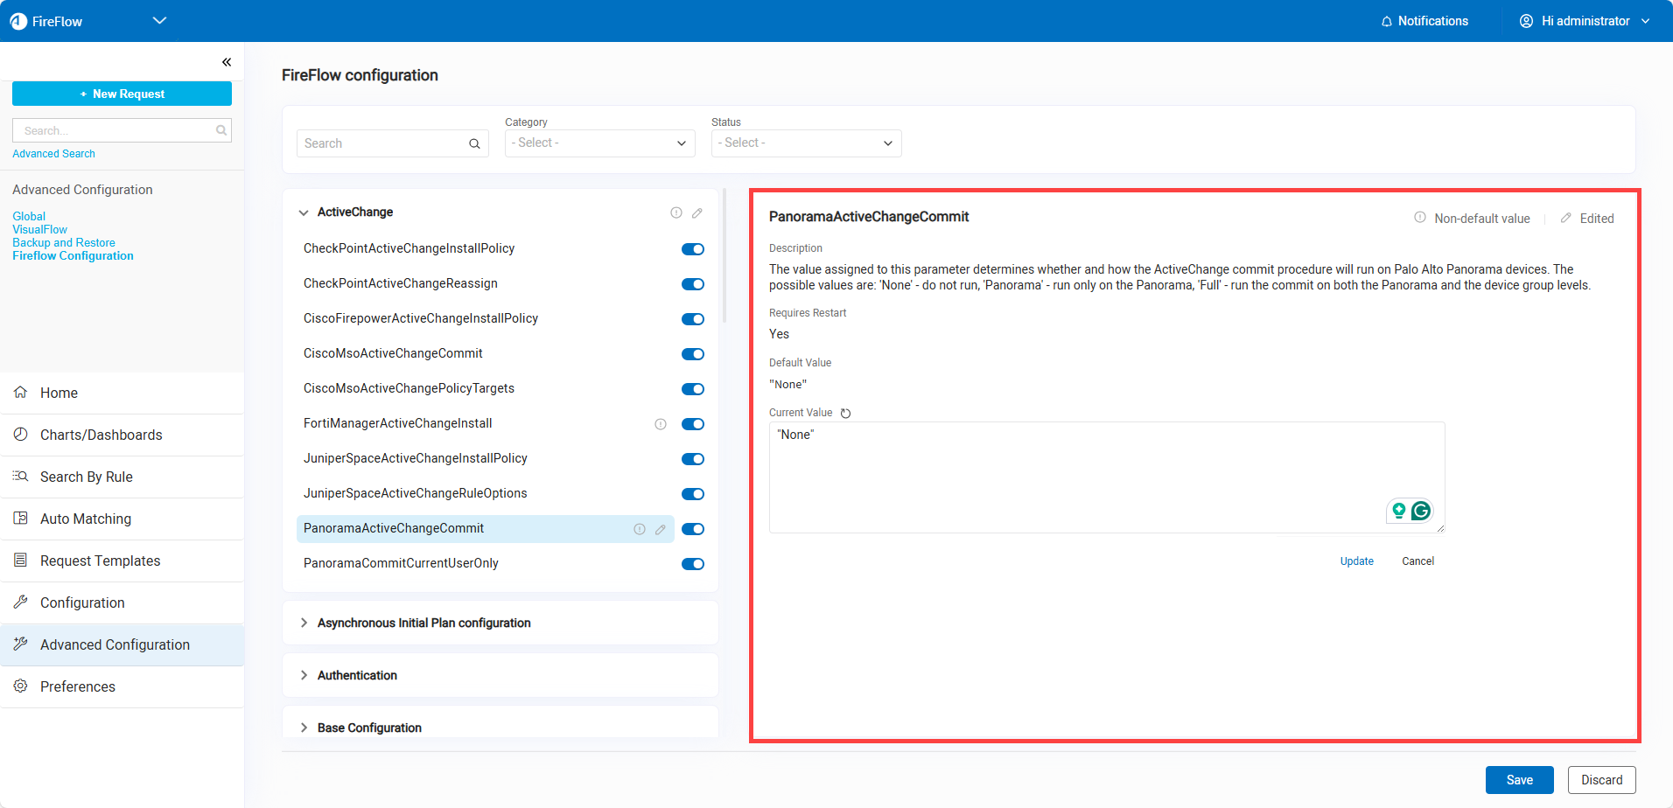Collapse the sidebar with double-chevron icon
Viewport: 1673px width, 808px height.
[x=227, y=62]
